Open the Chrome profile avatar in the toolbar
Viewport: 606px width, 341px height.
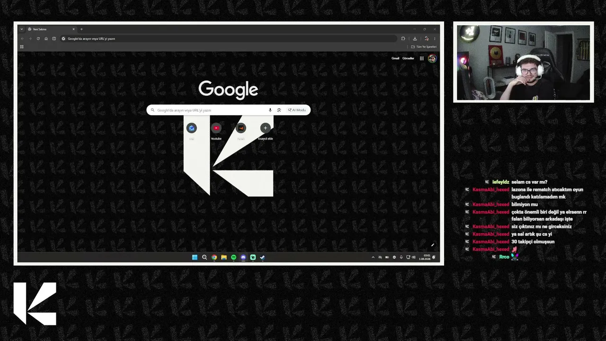(x=427, y=39)
